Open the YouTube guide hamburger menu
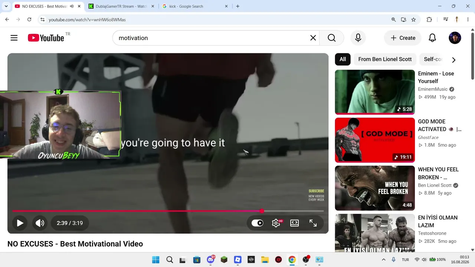 click(x=14, y=38)
